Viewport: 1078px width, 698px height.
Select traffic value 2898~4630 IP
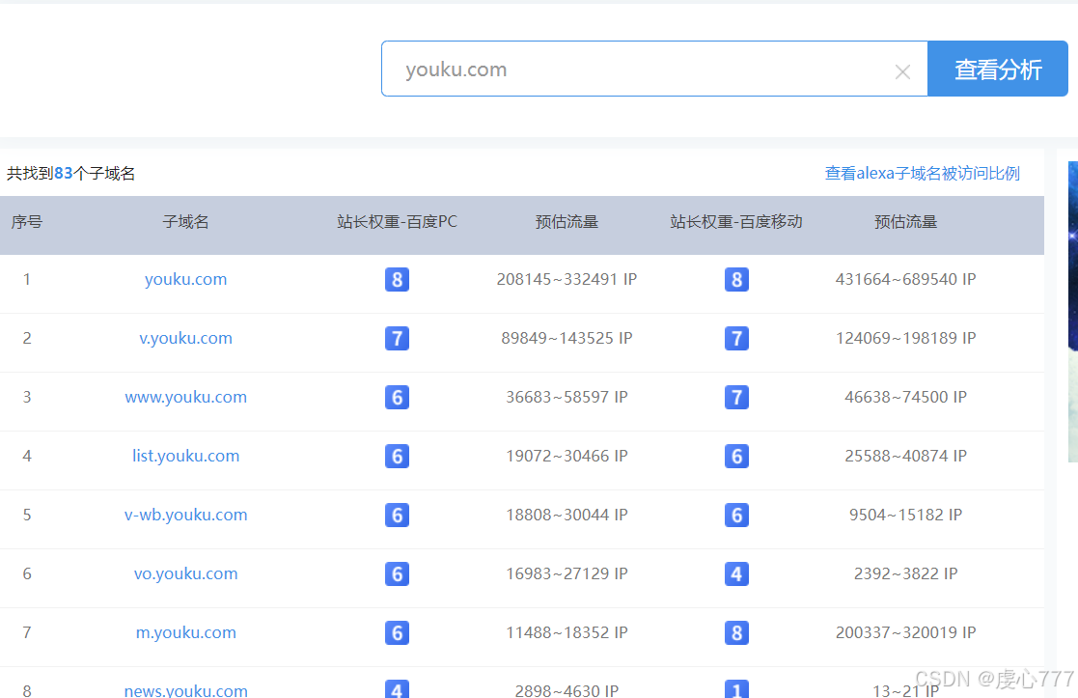point(567,690)
